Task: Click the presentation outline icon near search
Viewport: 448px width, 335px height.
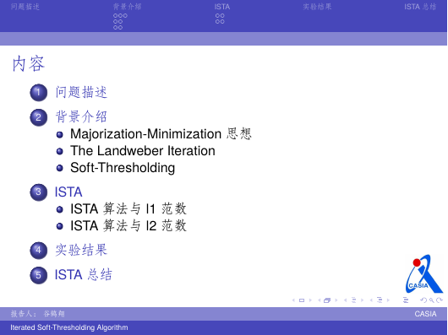Action: 406,300
